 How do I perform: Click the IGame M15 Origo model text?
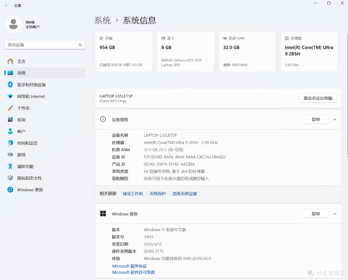pyautogui.click(x=113, y=101)
